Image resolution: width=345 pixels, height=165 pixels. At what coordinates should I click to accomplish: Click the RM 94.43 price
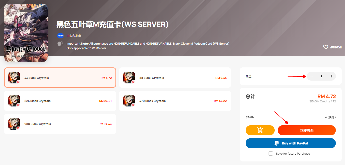[x=105, y=124]
